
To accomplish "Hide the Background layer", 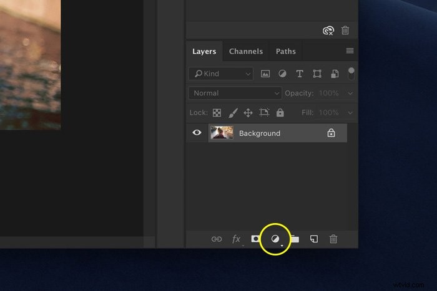I will click(197, 133).
